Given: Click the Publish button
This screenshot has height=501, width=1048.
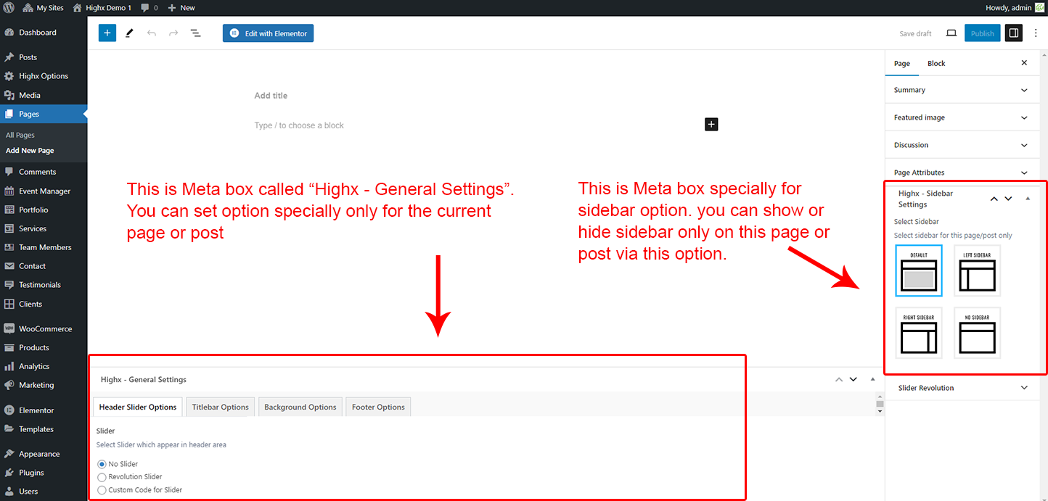Looking at the screenshot, I should click(982, 33).
